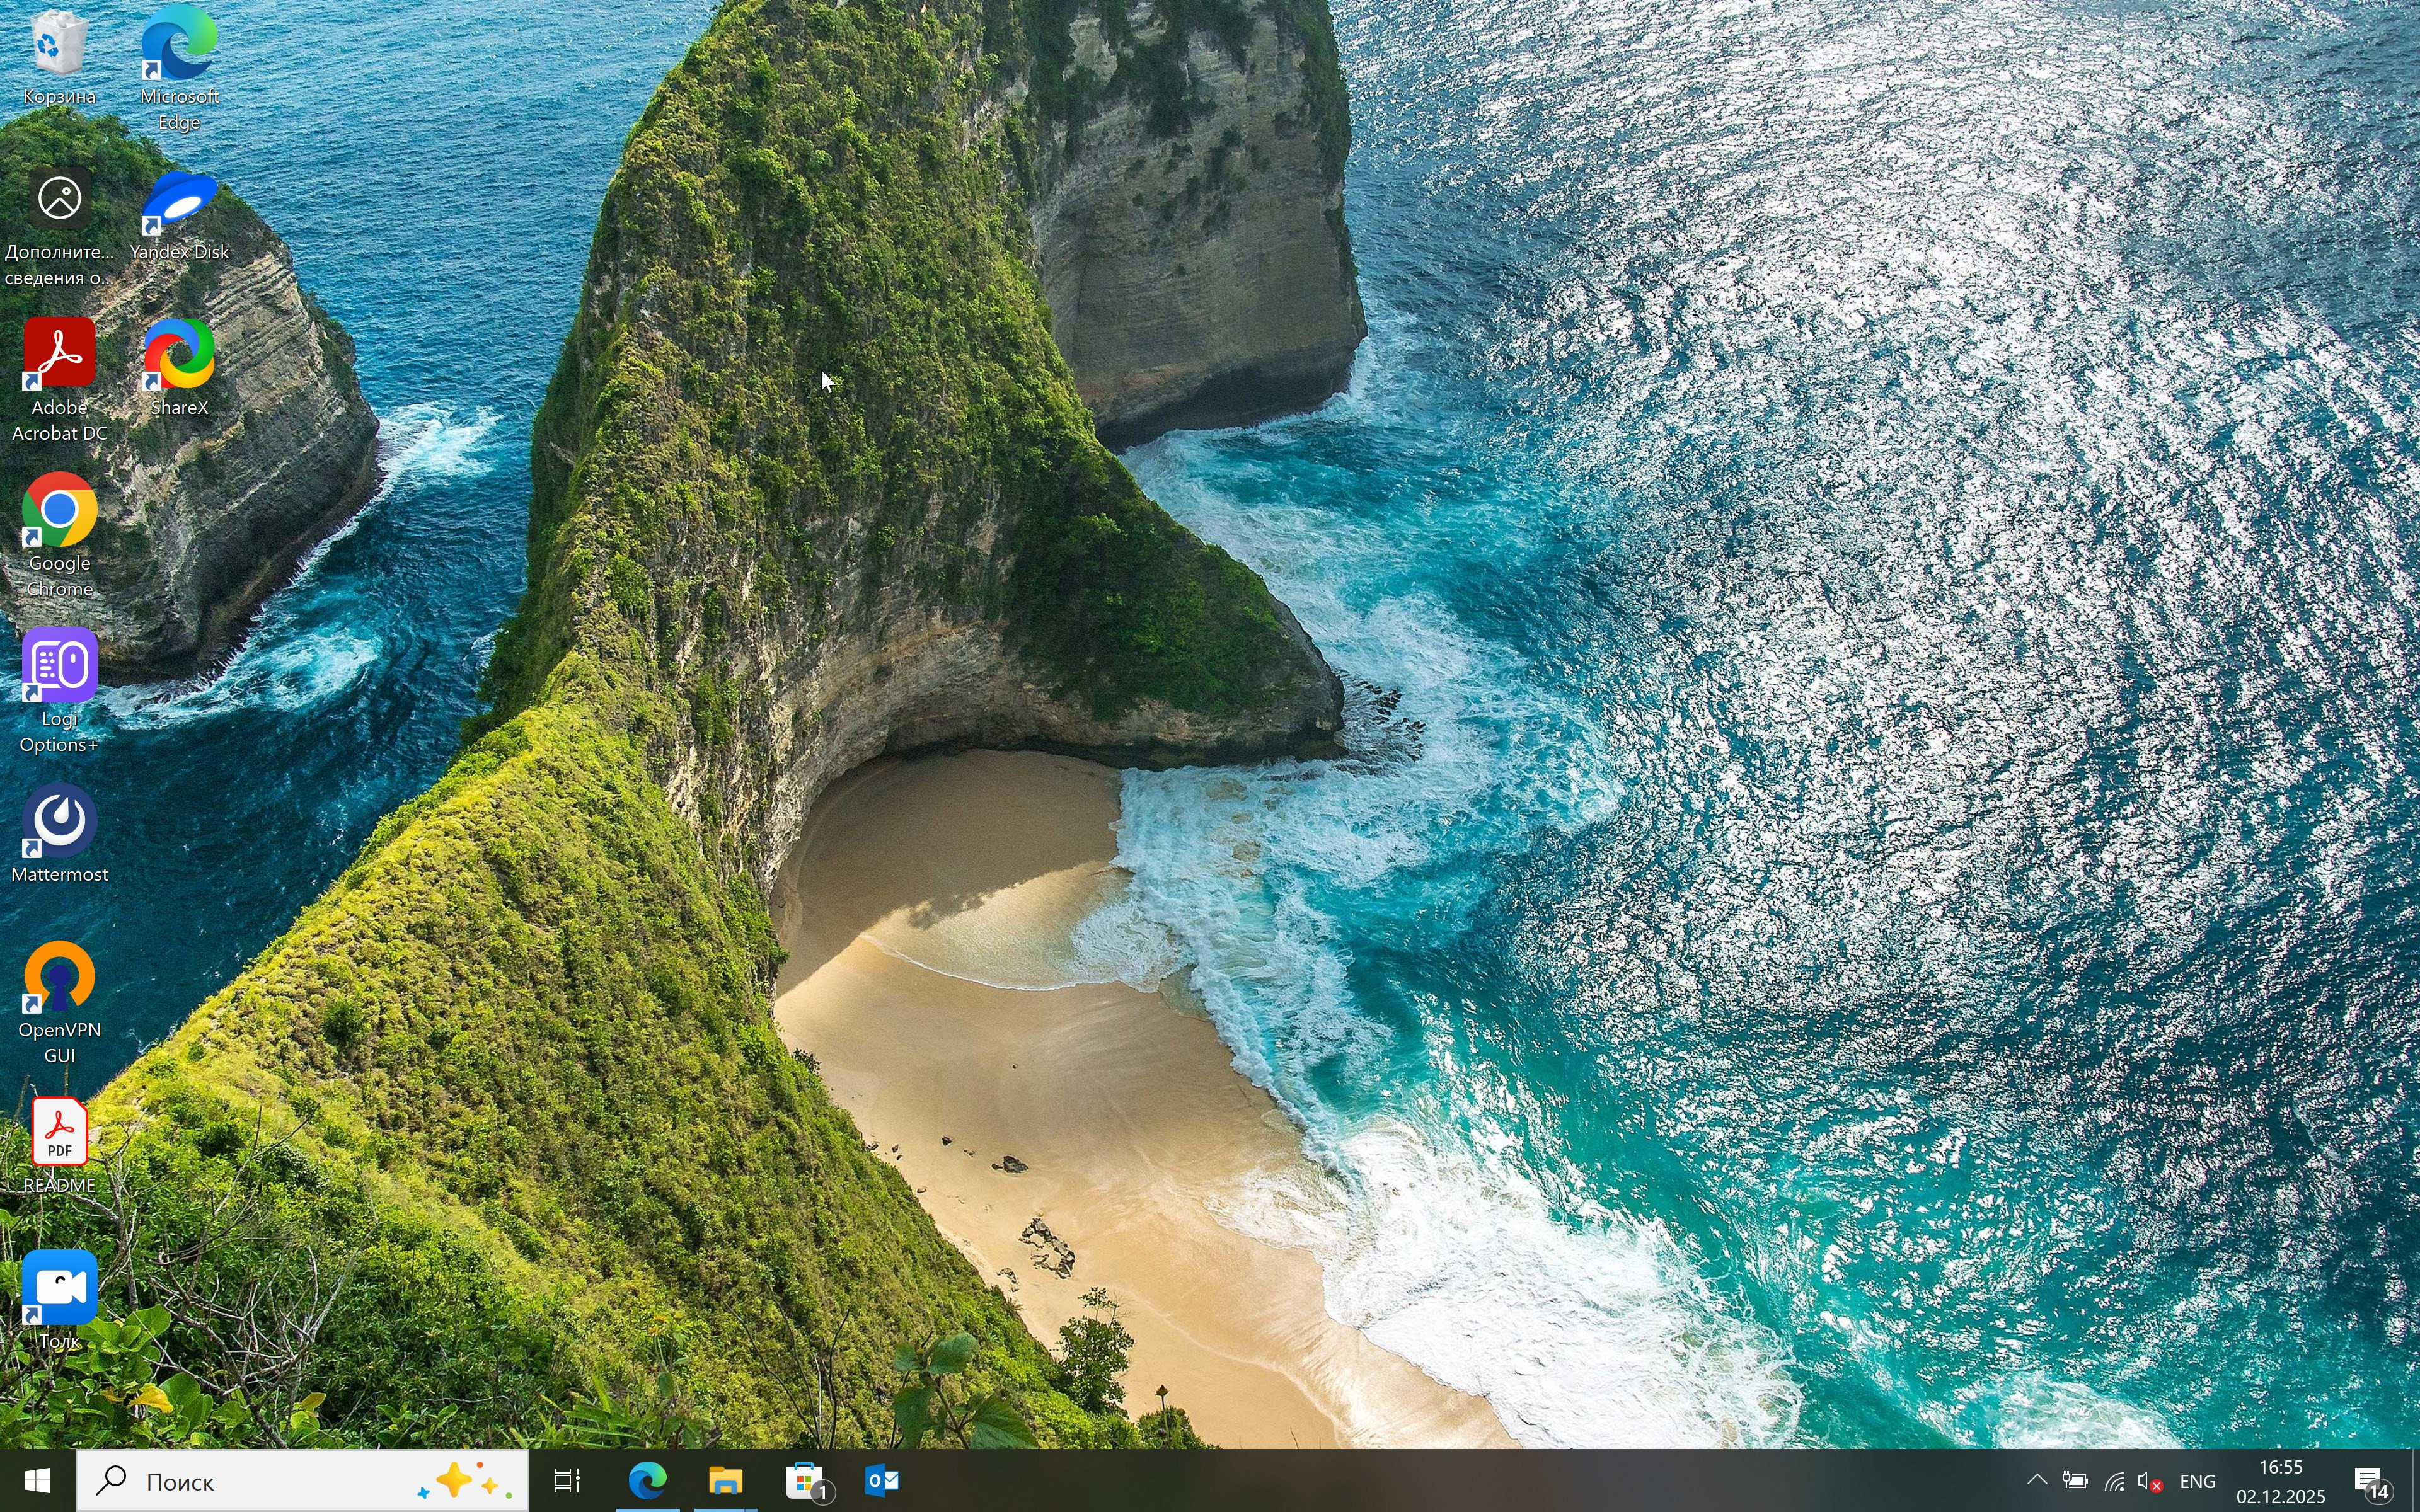Select the Adobe Acrobat DC shortcut
The width and height of the screenshot is (2420, 1512).
pyautogui.click(x=59, y=358)
